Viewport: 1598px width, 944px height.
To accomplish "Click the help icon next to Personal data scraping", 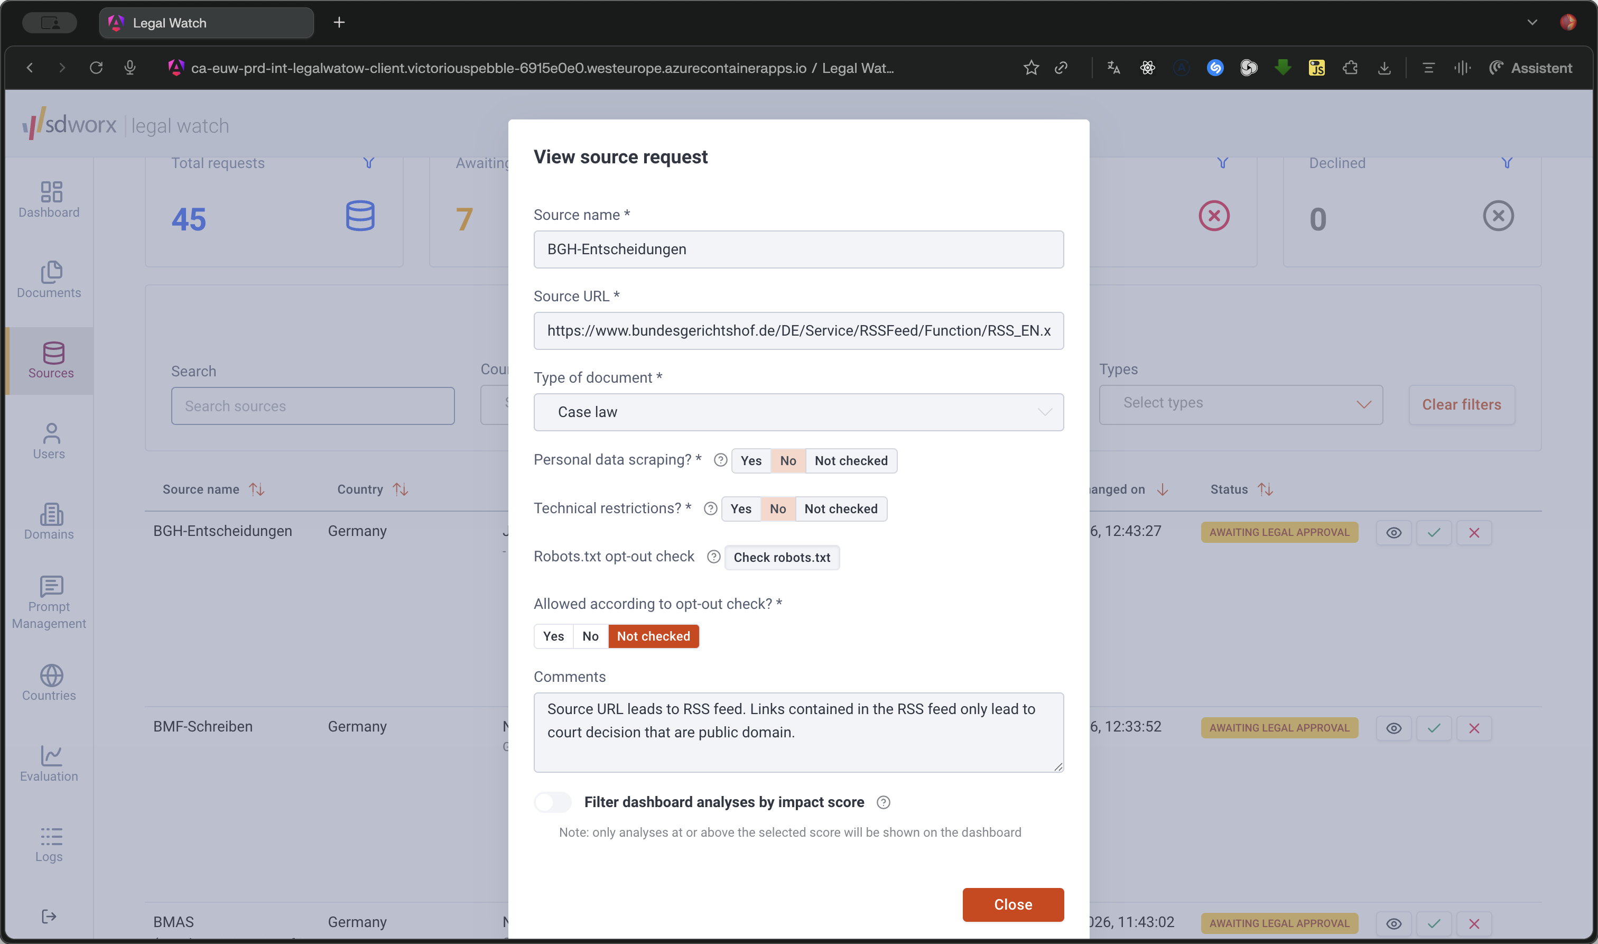I will pyautogui.click(x=720, y=460).
